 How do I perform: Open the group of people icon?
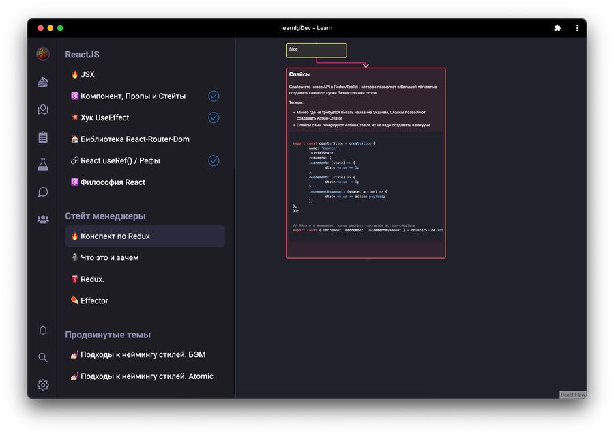click(x=43, y=219)
